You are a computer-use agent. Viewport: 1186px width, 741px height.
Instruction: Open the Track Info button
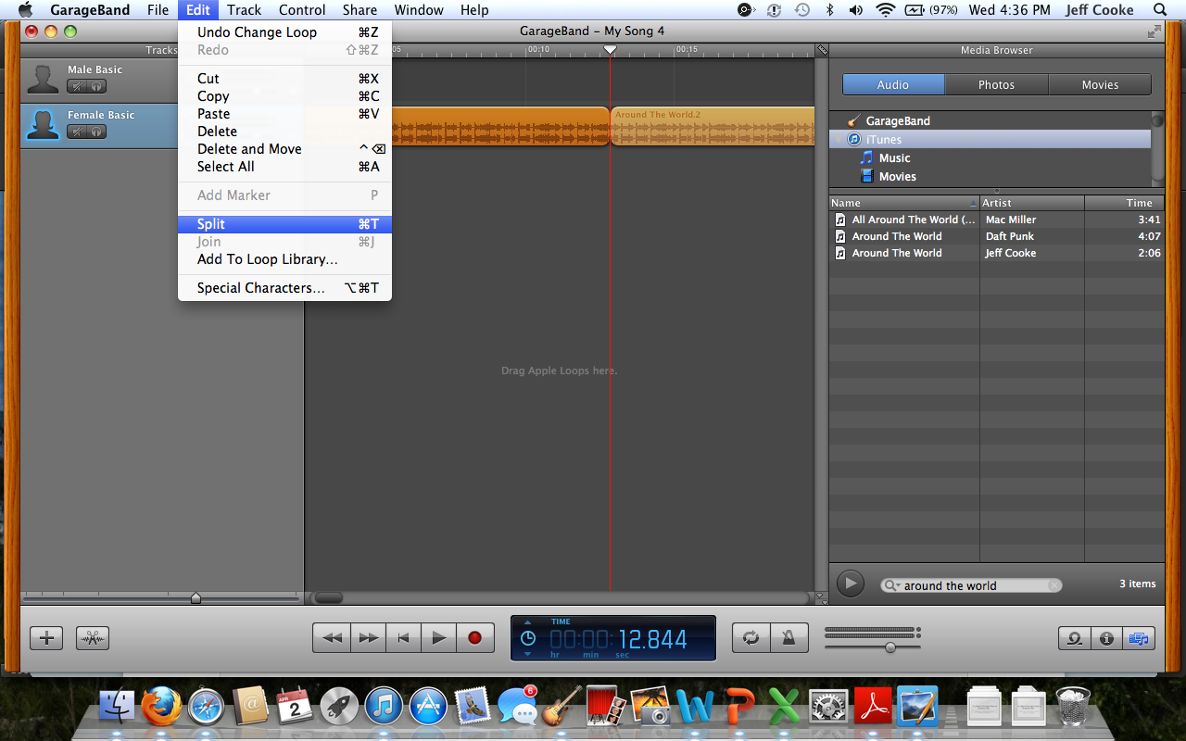[x=1106, y=638]
